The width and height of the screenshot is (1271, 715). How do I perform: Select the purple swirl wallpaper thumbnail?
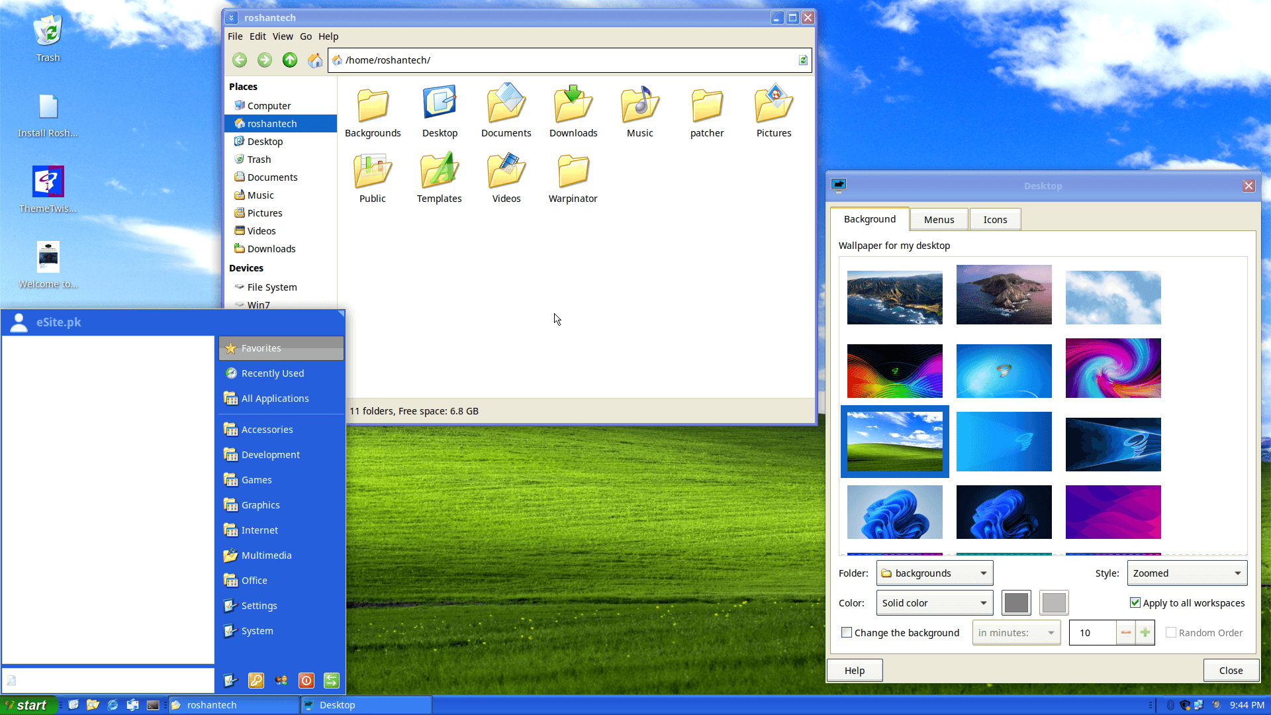(1113, 368)
